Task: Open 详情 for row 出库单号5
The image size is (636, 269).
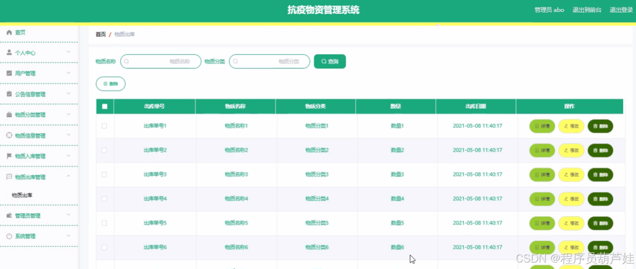Action: 542,223
